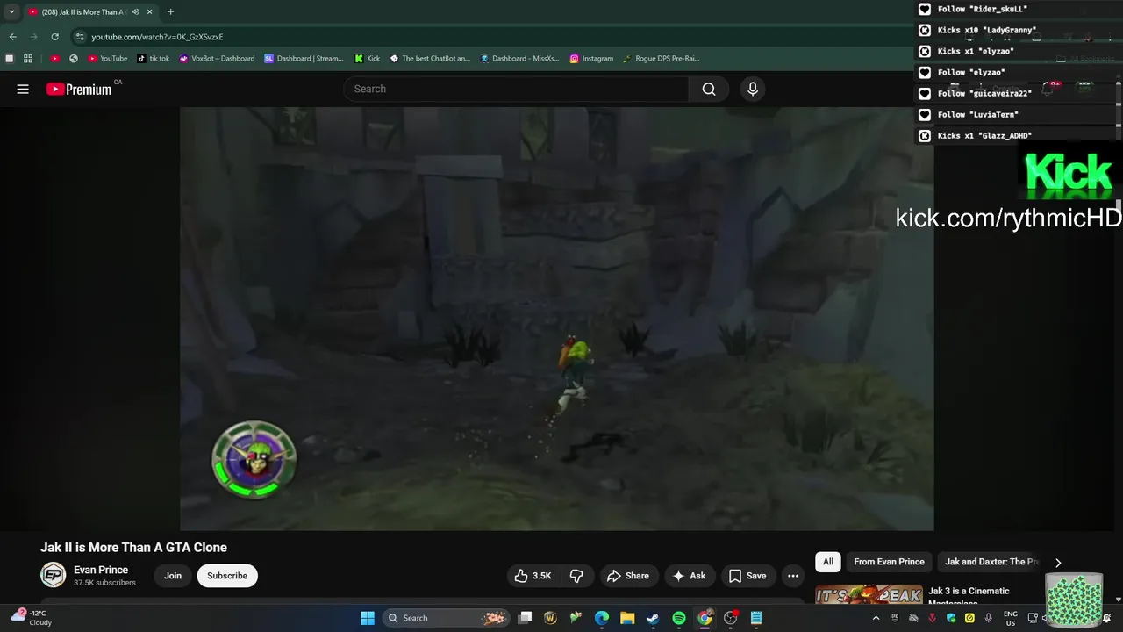Subscribe to Evan Prince
Image resolution: width=1123 pixels, height=632 pixels.
tap(227, 576)
